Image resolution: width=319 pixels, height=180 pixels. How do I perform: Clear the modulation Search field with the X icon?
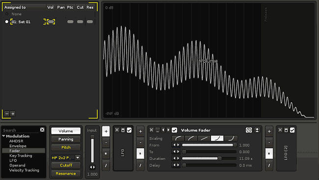(42, 130)
